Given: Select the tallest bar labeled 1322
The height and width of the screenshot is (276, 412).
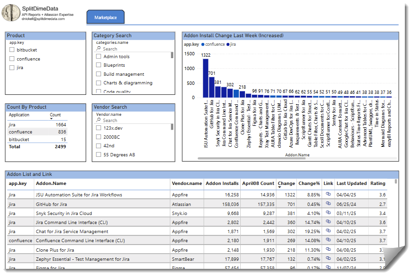Looking at the screenshot, I should pos(206,78).
